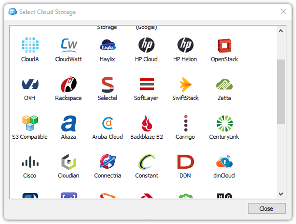
Task: Pick Cloudian storage
Action: tap(69, 162)
